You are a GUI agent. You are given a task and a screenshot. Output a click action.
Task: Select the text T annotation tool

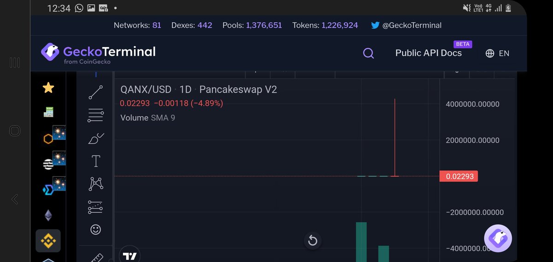pyautogui.click(x=96, y=161)
